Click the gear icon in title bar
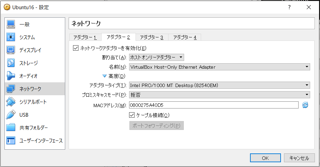This screenshot has height=167, width=320. tap(7, 7)
